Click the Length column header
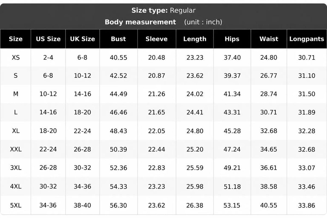Image resolution: width=327 pixels, height=218 pixels. click(195, 39)
